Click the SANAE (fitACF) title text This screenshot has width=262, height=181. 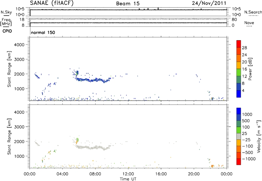[x=52, y=3]
